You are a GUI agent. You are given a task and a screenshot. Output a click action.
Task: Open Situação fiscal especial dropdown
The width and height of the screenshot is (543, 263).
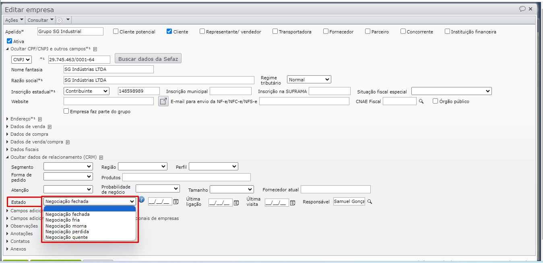[452, 91]
